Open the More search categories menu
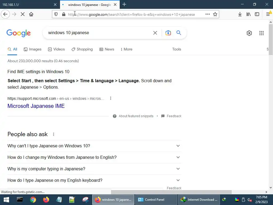This screenshot has height=205, width=273. pos(126,49)
